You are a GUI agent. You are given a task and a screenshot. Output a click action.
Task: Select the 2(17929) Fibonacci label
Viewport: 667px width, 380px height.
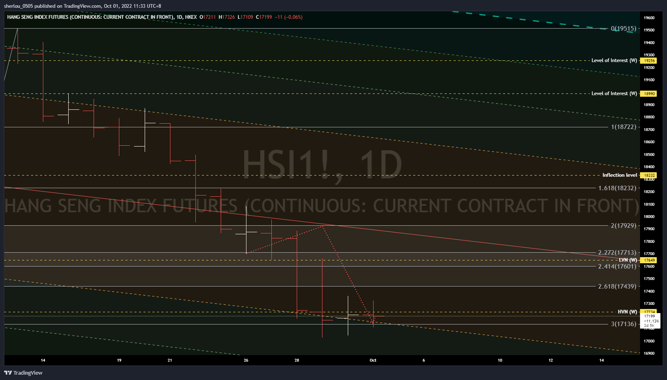tap(624, 226)
